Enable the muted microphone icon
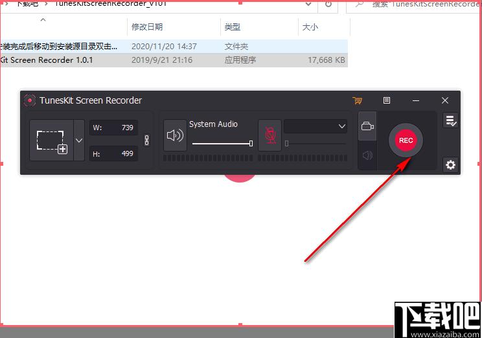The image size is (482, 338). pyautogui.click(x=270, y=135)
